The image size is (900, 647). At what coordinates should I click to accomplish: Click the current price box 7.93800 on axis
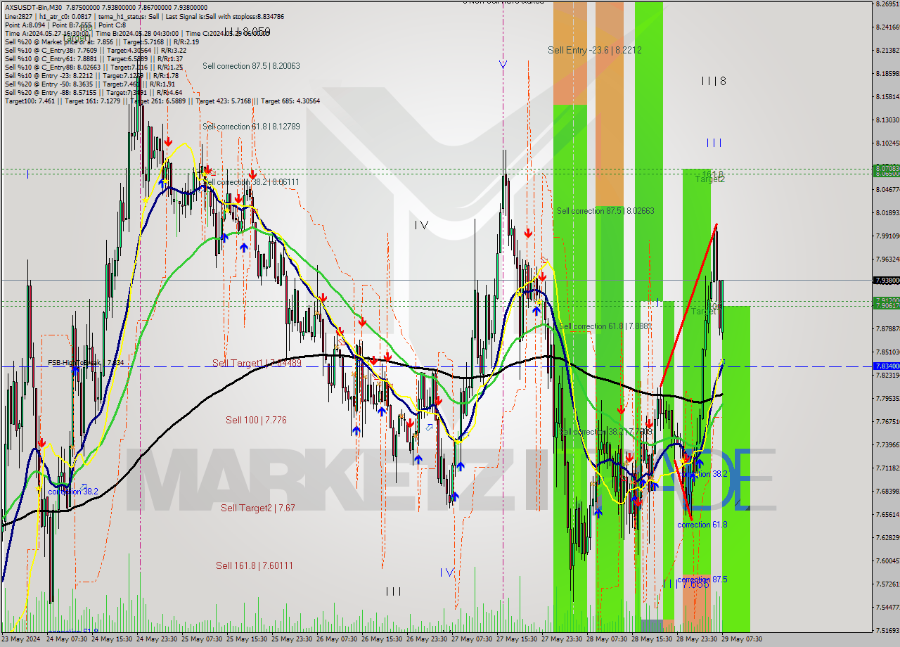click(886, 280)
